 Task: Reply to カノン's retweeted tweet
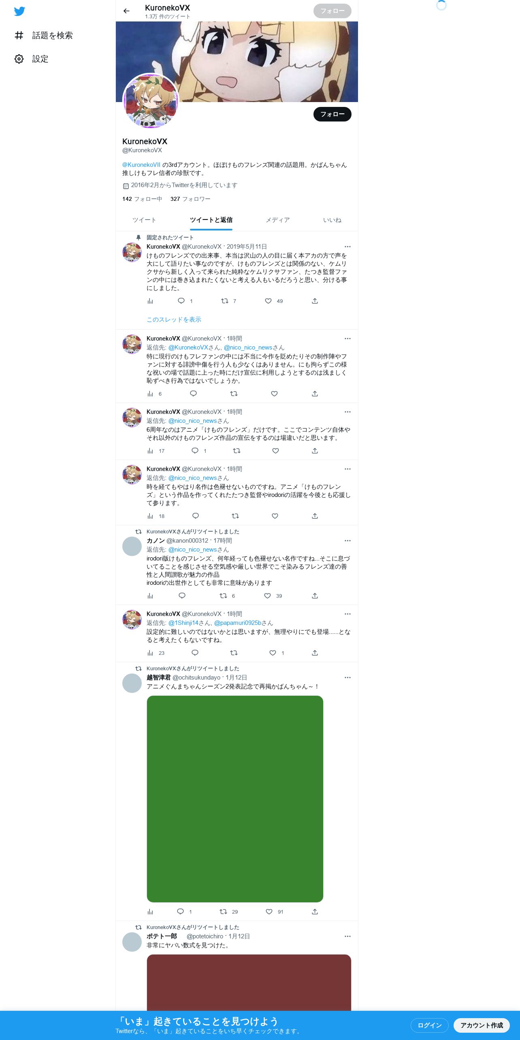pyautogui.click(x=182, y=596)
